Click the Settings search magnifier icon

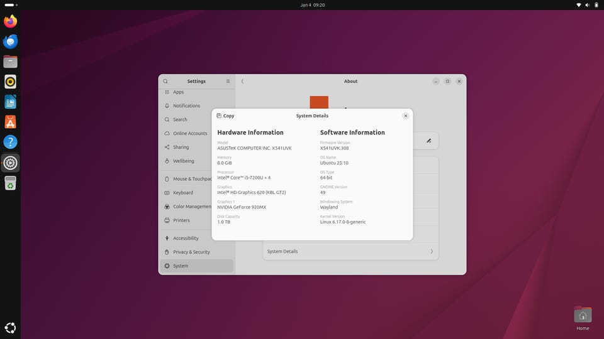point(165,81)
